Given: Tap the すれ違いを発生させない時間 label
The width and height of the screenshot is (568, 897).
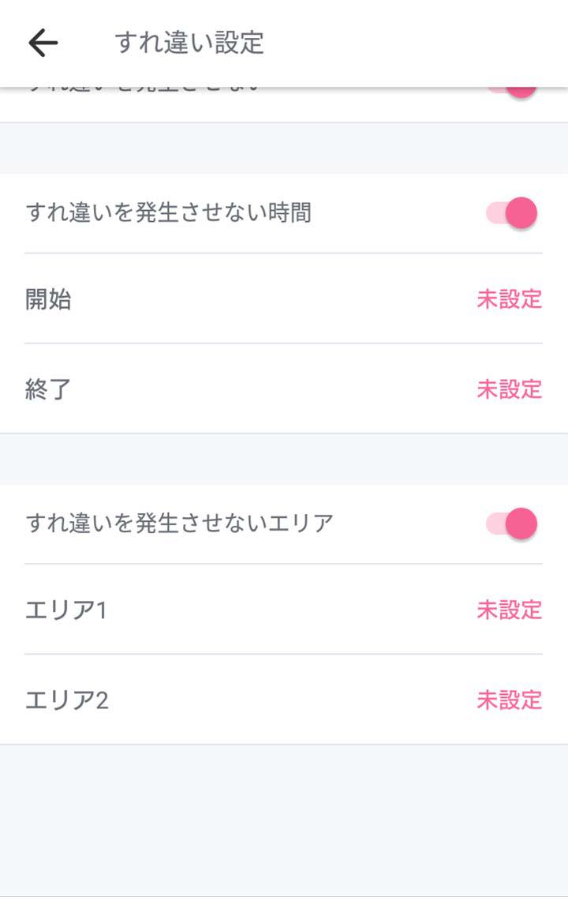Looking at the screenshot, I should [x=168, y=213].
